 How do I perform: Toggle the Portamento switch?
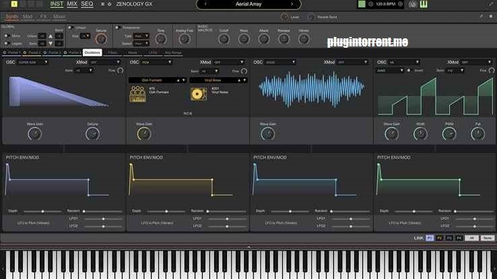click(118, 28)
